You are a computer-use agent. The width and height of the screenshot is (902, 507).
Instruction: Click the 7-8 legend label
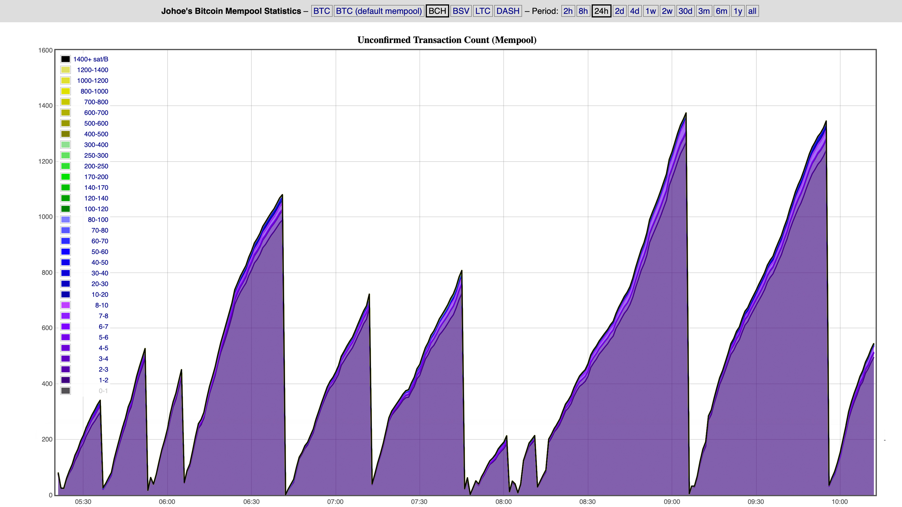(x=103, y=316)
